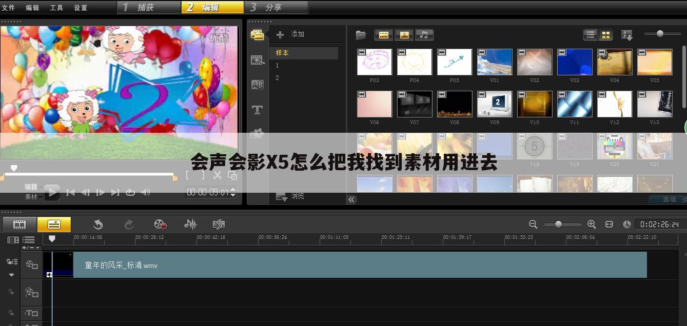Expand the +/- track dropdown
The image size is (687, 326).
point(31,248)
